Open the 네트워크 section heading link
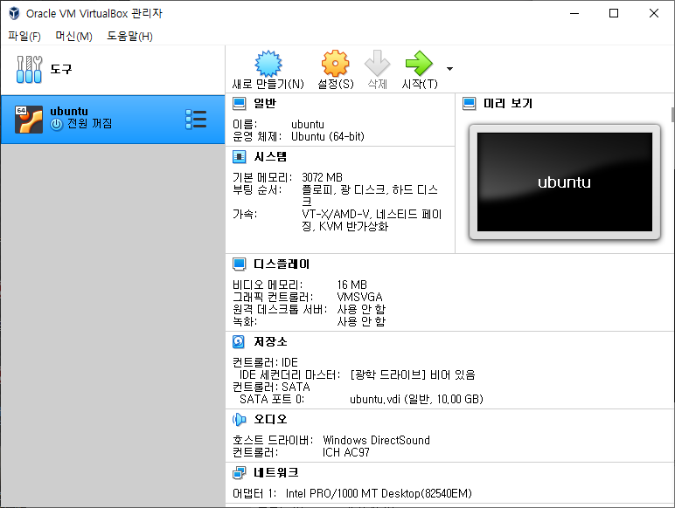 click(276, 473)
